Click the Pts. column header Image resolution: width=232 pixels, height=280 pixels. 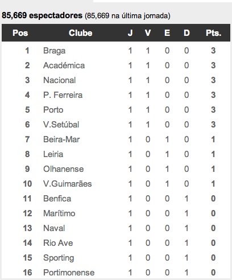point(214,33)
